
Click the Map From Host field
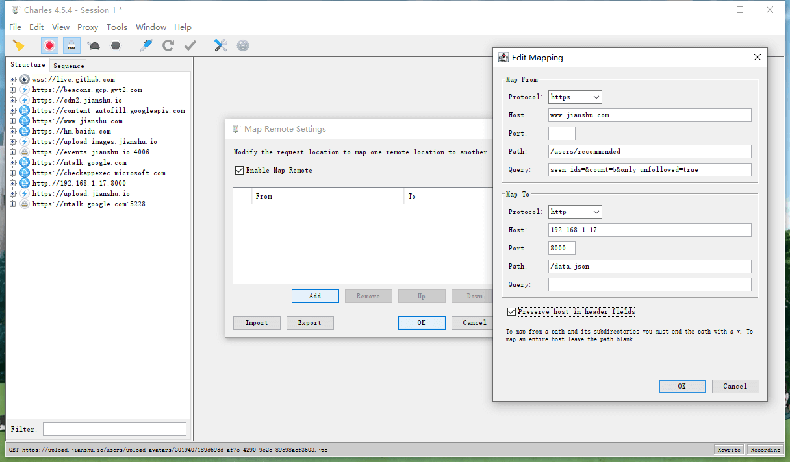(x=650, y=115)
